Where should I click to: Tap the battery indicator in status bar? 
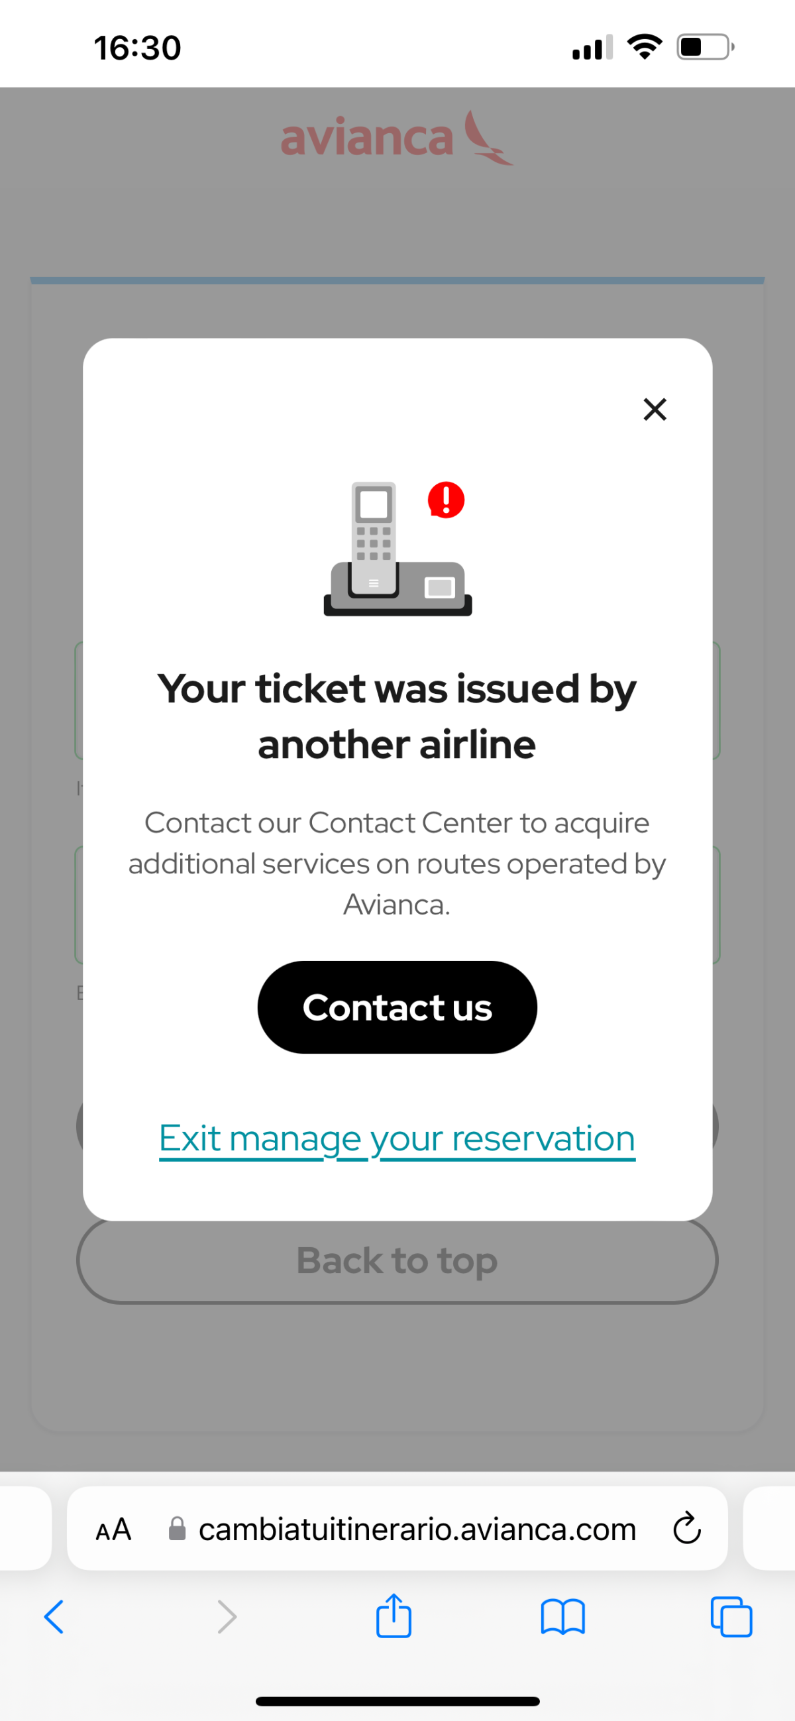[x=705, y=48]
